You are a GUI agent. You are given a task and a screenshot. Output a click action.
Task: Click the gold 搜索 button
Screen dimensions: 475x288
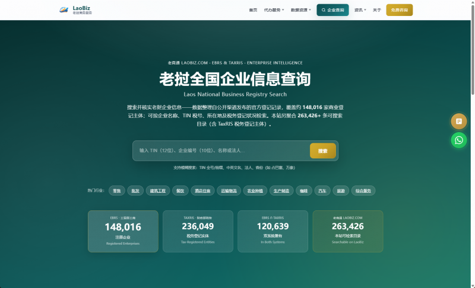tap(322, 151)
